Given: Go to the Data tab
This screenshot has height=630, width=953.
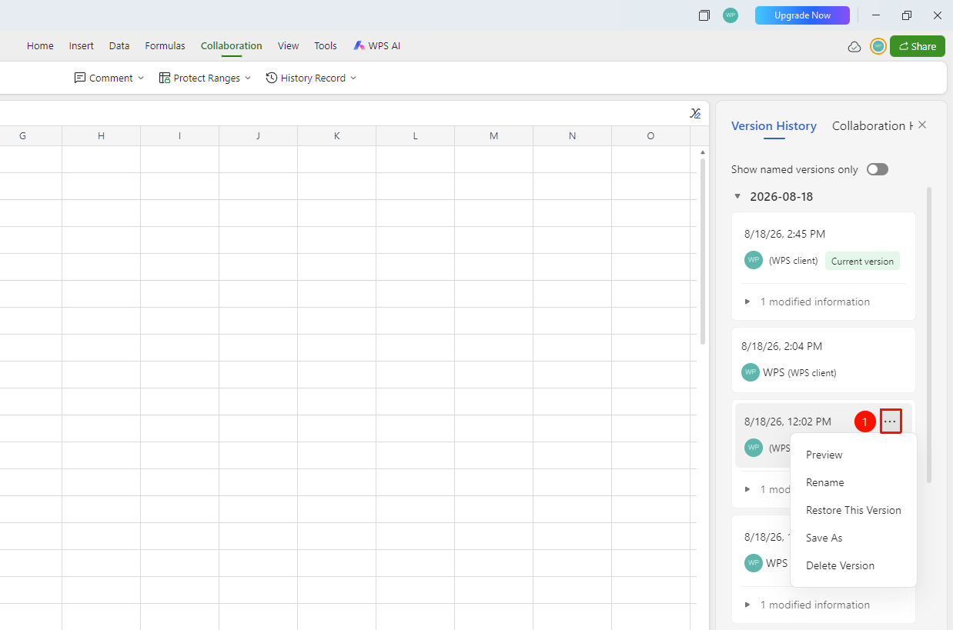Looking at the screenshot, I should 119,46.
